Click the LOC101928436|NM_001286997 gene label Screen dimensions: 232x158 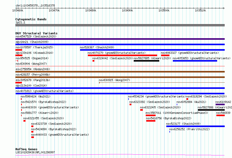click(x=35, y=152)
